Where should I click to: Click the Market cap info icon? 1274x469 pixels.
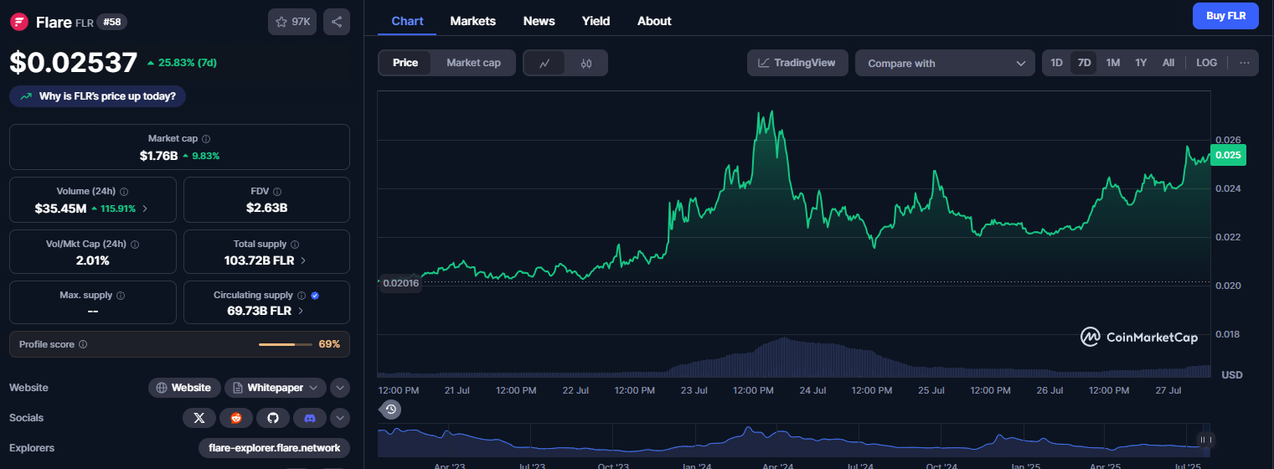tap(206, 139)
